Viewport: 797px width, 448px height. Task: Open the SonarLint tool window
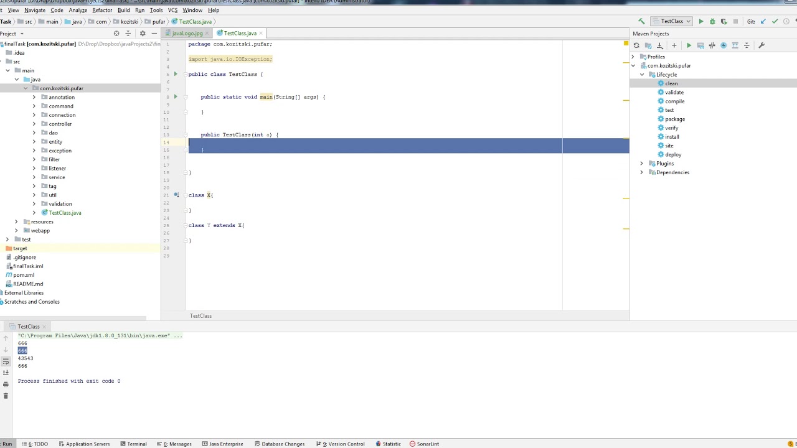pyautogui.click(x=424, y=444)
